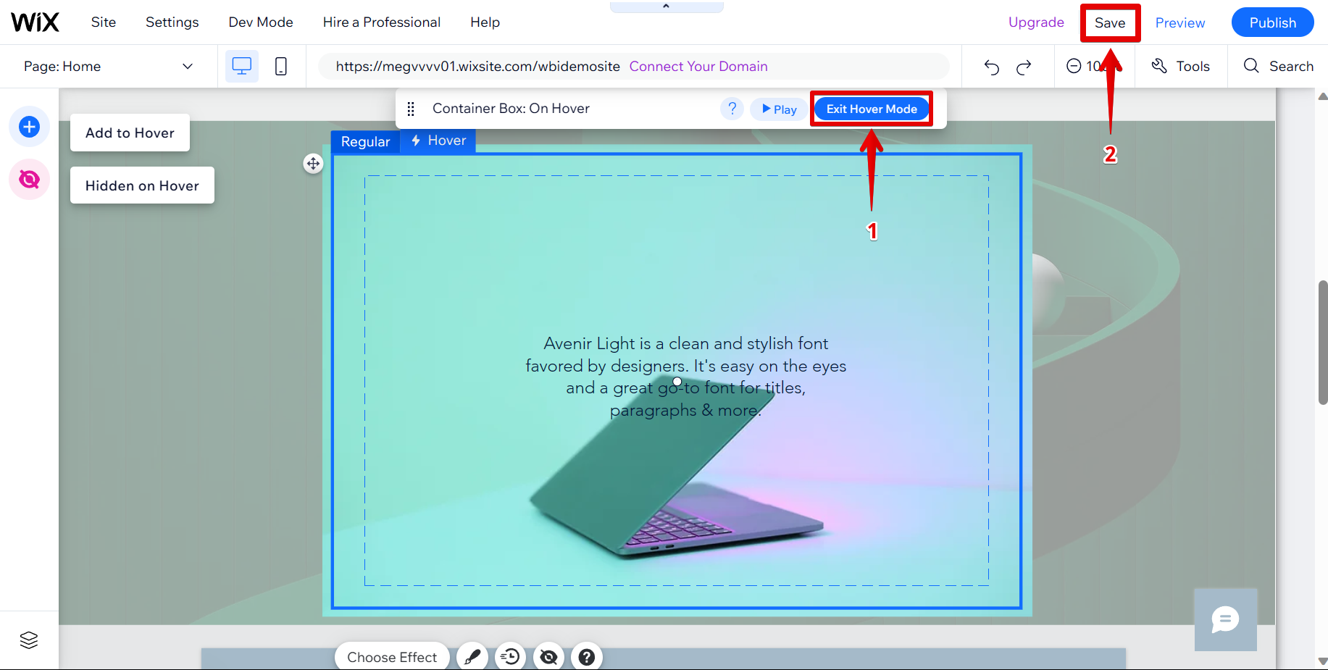
Task: Click the Wix logo
Action: click(x=35, y=22)
